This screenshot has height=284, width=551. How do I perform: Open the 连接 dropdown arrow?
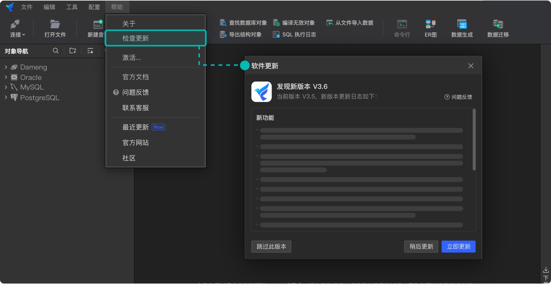(x=24, y=35)
